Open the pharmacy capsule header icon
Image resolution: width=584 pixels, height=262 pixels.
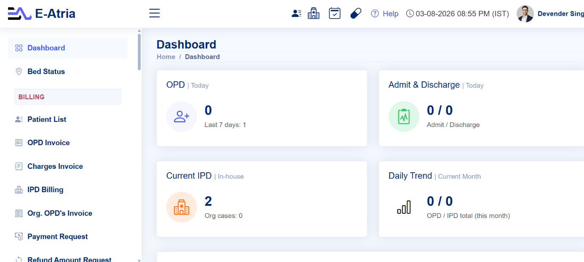click(356, 14)
